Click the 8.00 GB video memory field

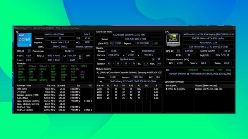coord(189,51)
